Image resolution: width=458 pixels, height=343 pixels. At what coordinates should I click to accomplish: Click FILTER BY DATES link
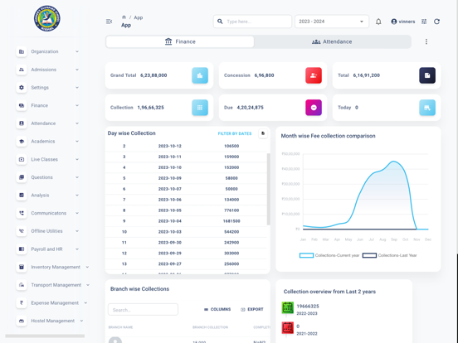point(235,134)
